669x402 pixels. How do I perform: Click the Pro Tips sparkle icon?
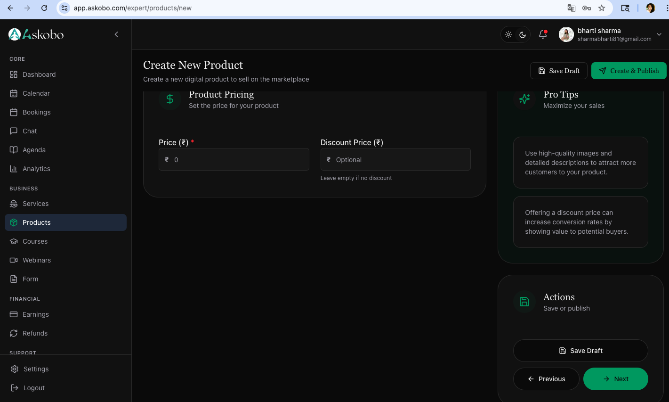click(x=524, y=99)
